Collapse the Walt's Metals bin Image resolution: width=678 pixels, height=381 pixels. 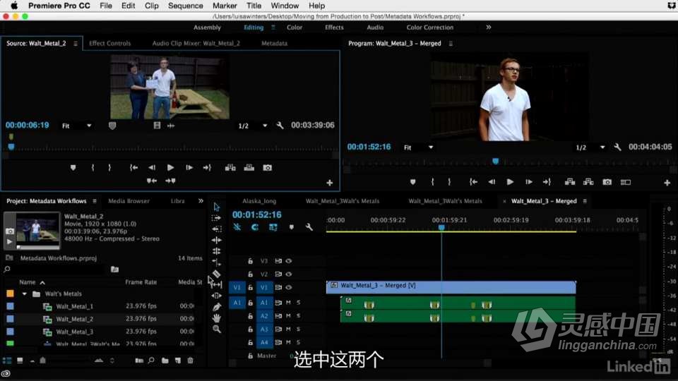[25, 294]
